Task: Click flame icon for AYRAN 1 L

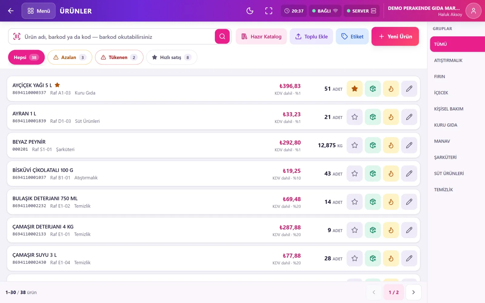Action: pyautogui.click(x=391, y=117)
